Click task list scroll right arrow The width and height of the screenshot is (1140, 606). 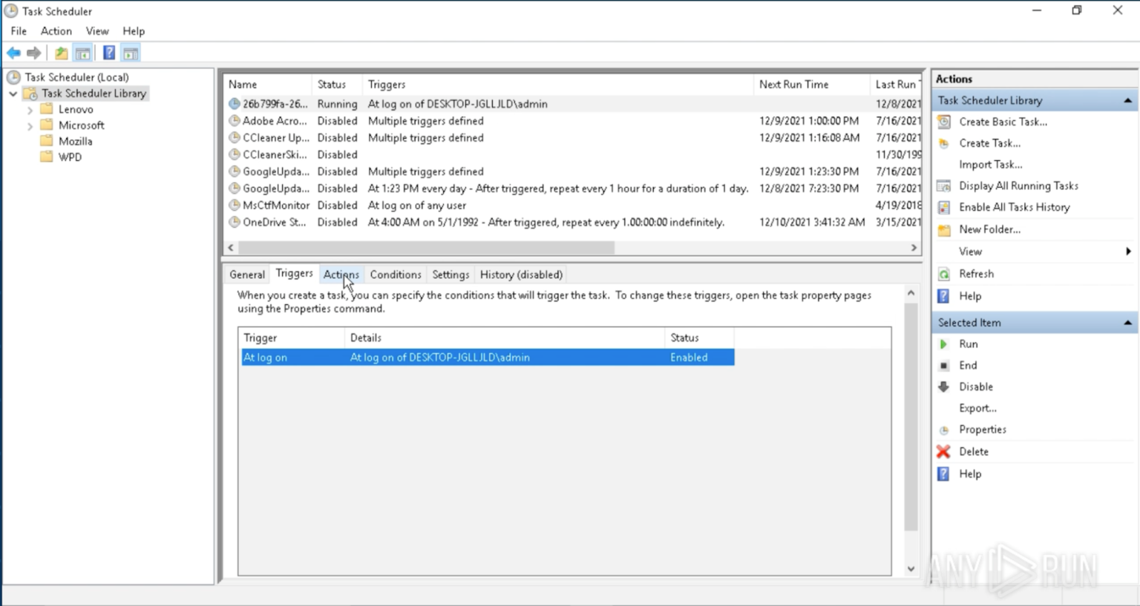pyautogui.click(x=914, y=248)
